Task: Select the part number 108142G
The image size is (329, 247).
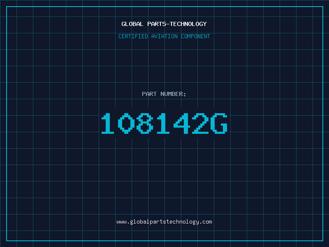Action: click(x=164, y=123)
